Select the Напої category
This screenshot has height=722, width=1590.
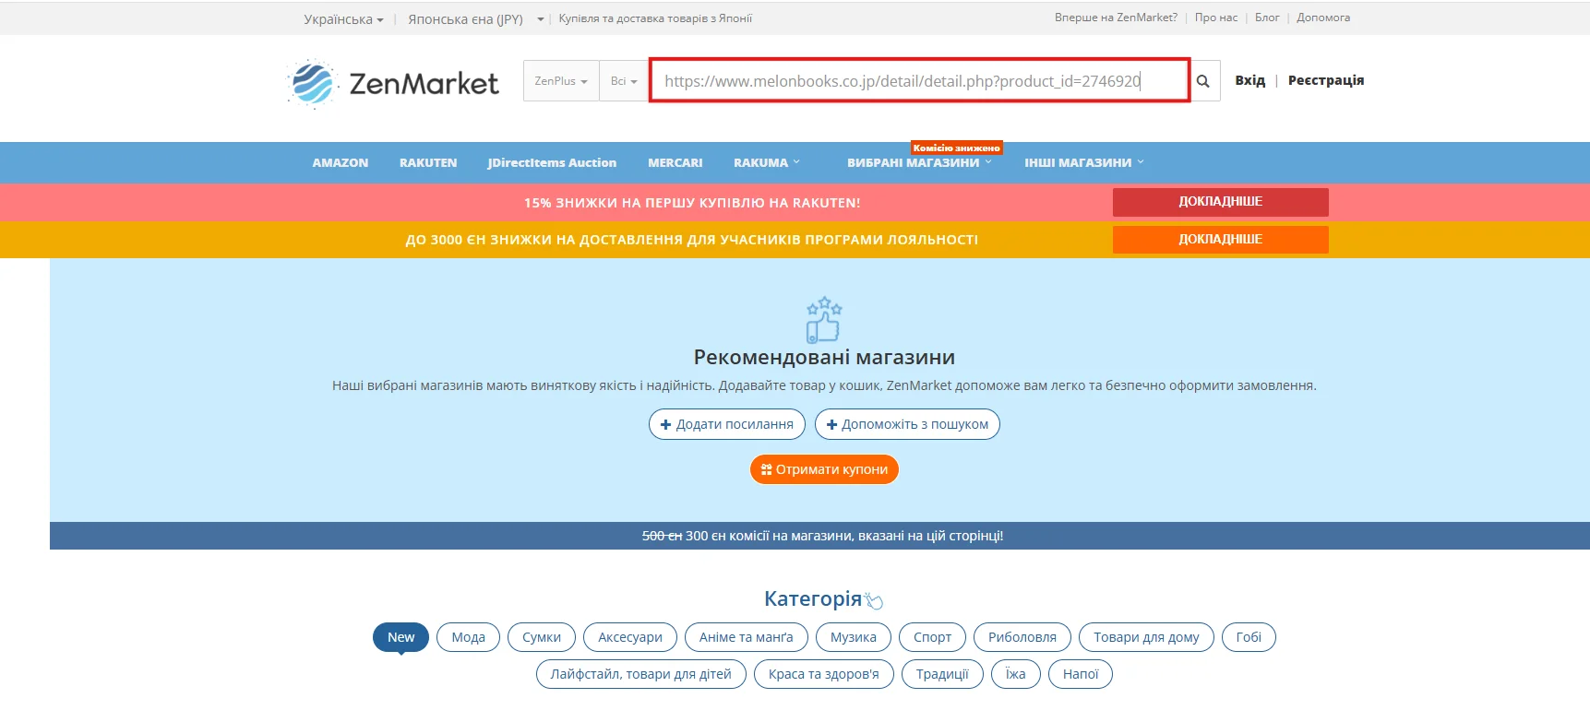click(1081, 674)
